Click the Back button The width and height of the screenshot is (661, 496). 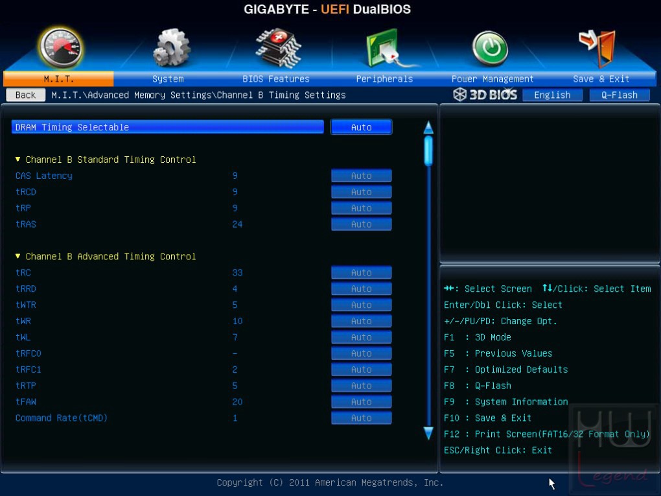click(x=26, y=95)
